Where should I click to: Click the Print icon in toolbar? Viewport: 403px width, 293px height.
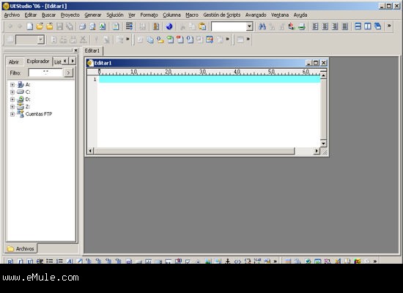(x=83, y=26)
